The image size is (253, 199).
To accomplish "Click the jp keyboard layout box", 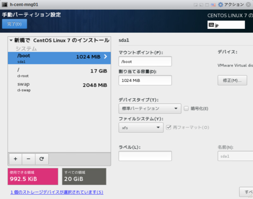I will pyautogui.click(x=226, y=25).
